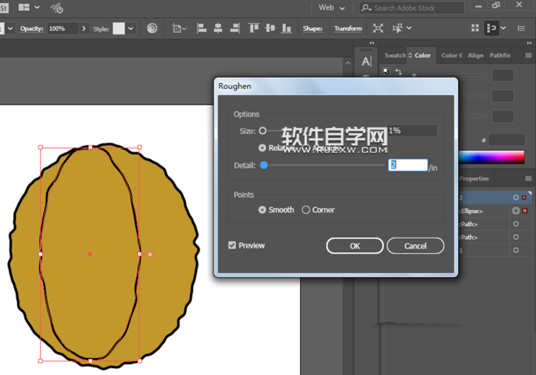This screenshot has width=536, height=375.
Task: Click the vertical align top icon
Action: coord(253,28)
